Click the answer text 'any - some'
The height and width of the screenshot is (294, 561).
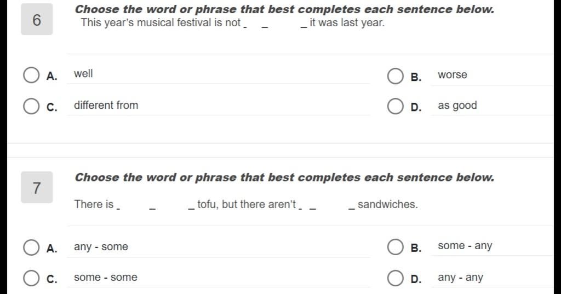pyautogui.click(x=101, y=247)
